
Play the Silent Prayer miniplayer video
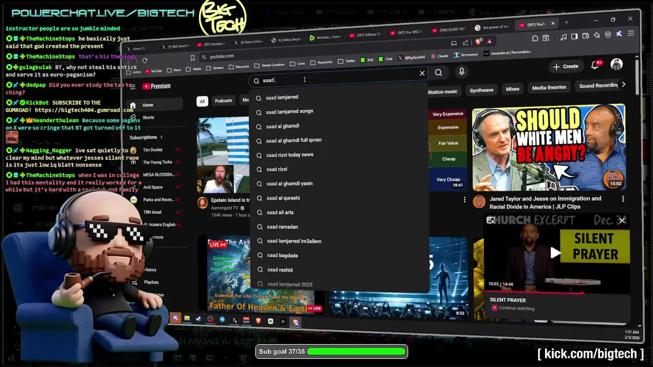555,252
